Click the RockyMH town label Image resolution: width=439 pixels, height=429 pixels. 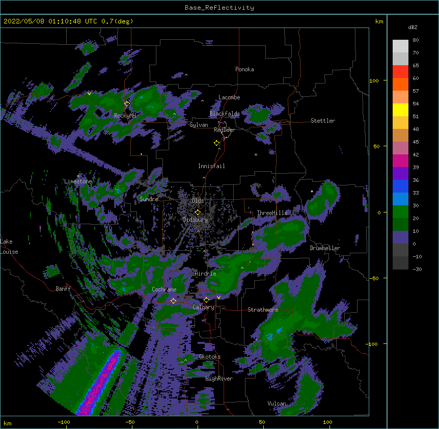click(x=125, y=116)
